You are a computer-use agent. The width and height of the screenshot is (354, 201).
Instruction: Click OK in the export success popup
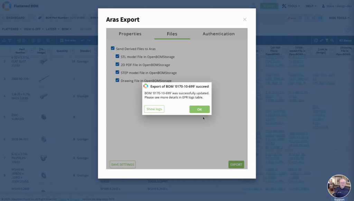tap(199, 109)
